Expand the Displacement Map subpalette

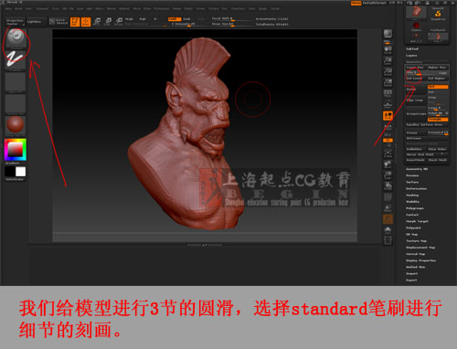(420, 248)
